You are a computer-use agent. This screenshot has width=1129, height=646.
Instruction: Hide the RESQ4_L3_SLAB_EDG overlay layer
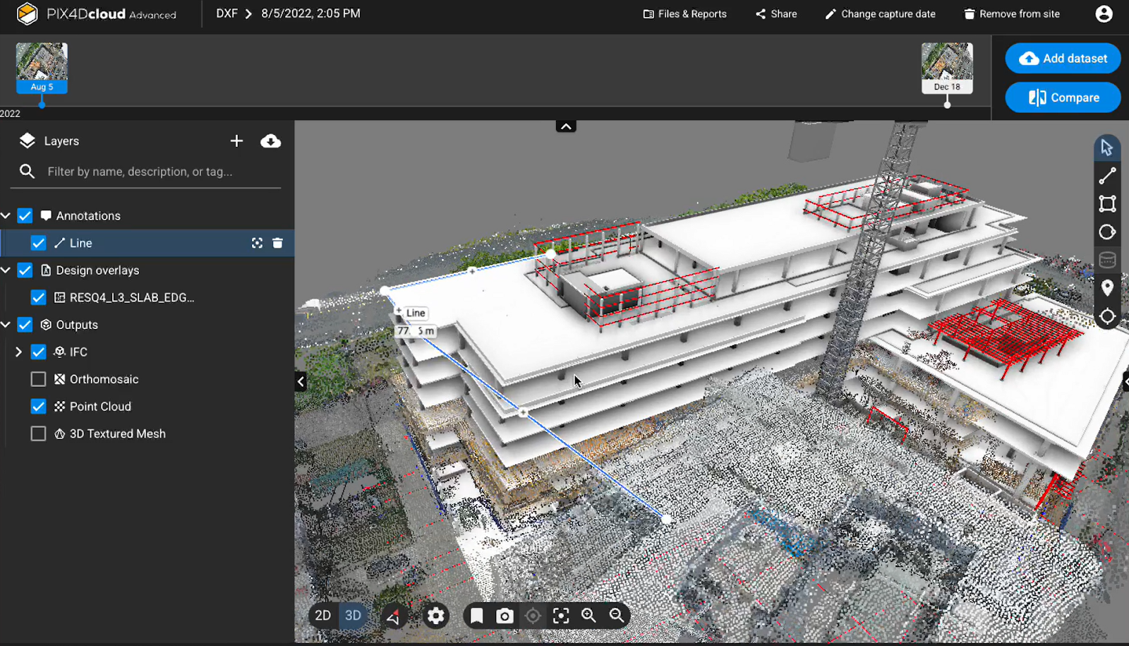[38, 298]
